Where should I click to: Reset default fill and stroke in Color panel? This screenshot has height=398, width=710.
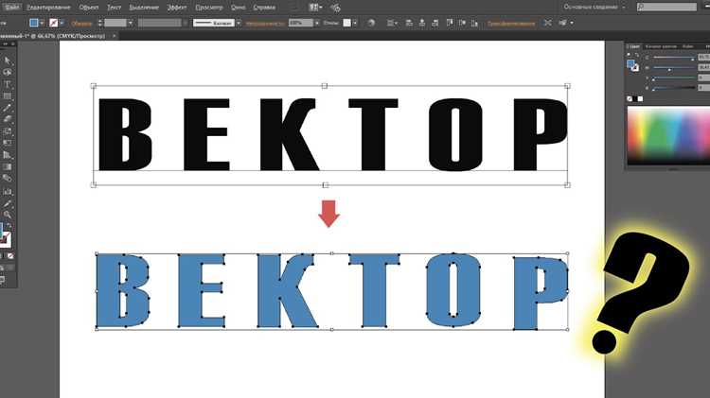pyautogui.click(x=629, y=55)
